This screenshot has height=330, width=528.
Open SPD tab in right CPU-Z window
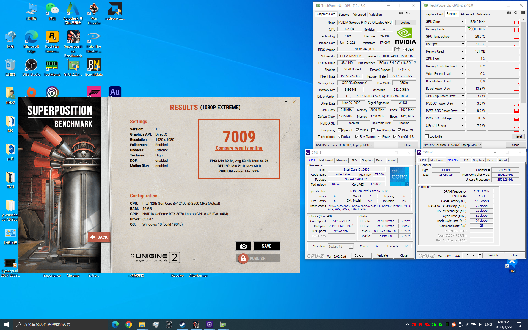[465, 160]
